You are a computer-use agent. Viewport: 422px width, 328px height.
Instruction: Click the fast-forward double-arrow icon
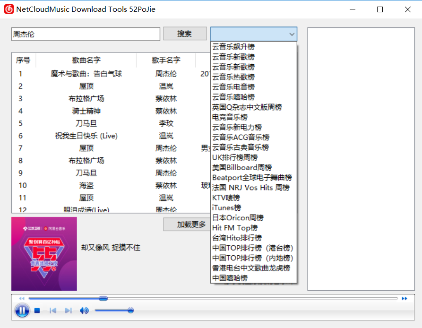tap(404, 298)
